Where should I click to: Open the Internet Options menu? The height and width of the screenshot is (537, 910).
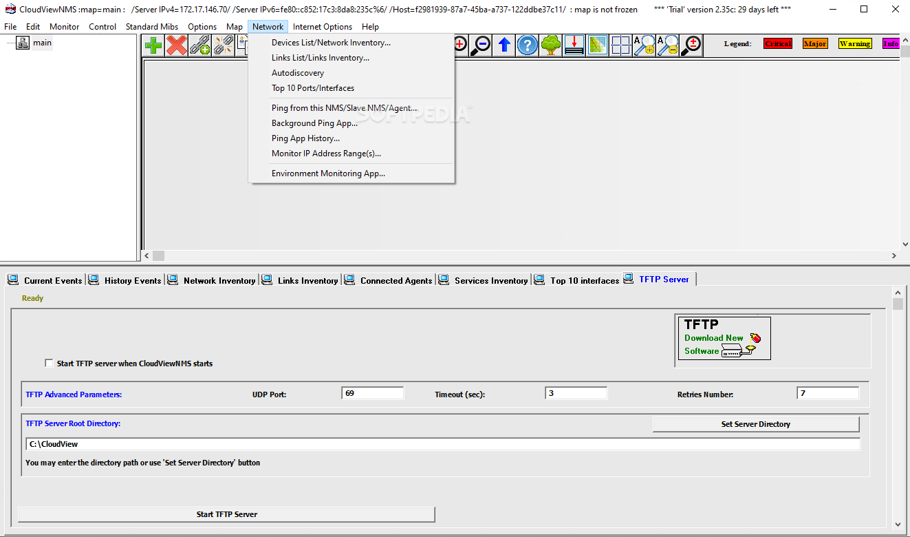pyautogui.click(x=323, y=27)
